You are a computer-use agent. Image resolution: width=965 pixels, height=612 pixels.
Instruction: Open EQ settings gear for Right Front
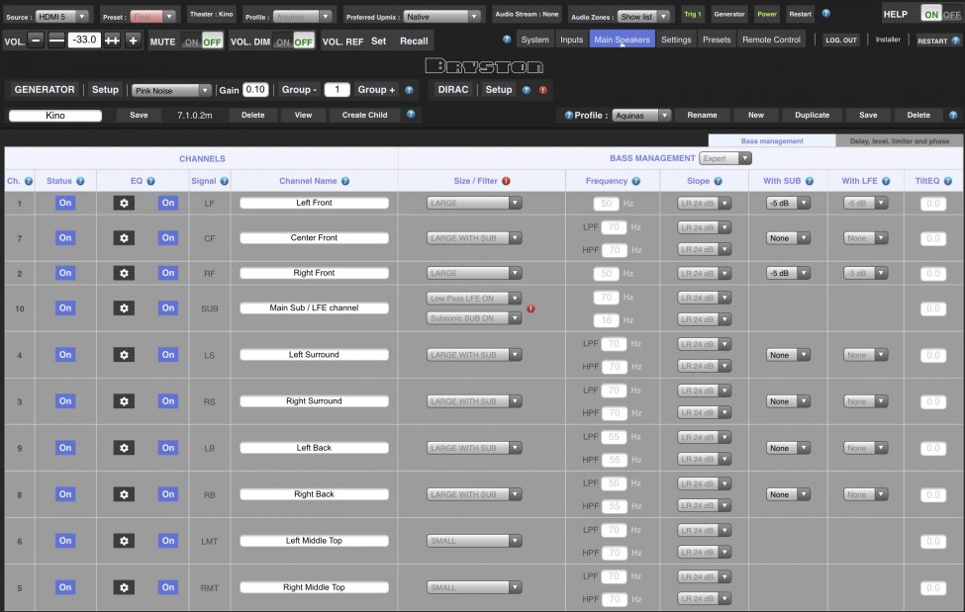[x=124, y=273]
